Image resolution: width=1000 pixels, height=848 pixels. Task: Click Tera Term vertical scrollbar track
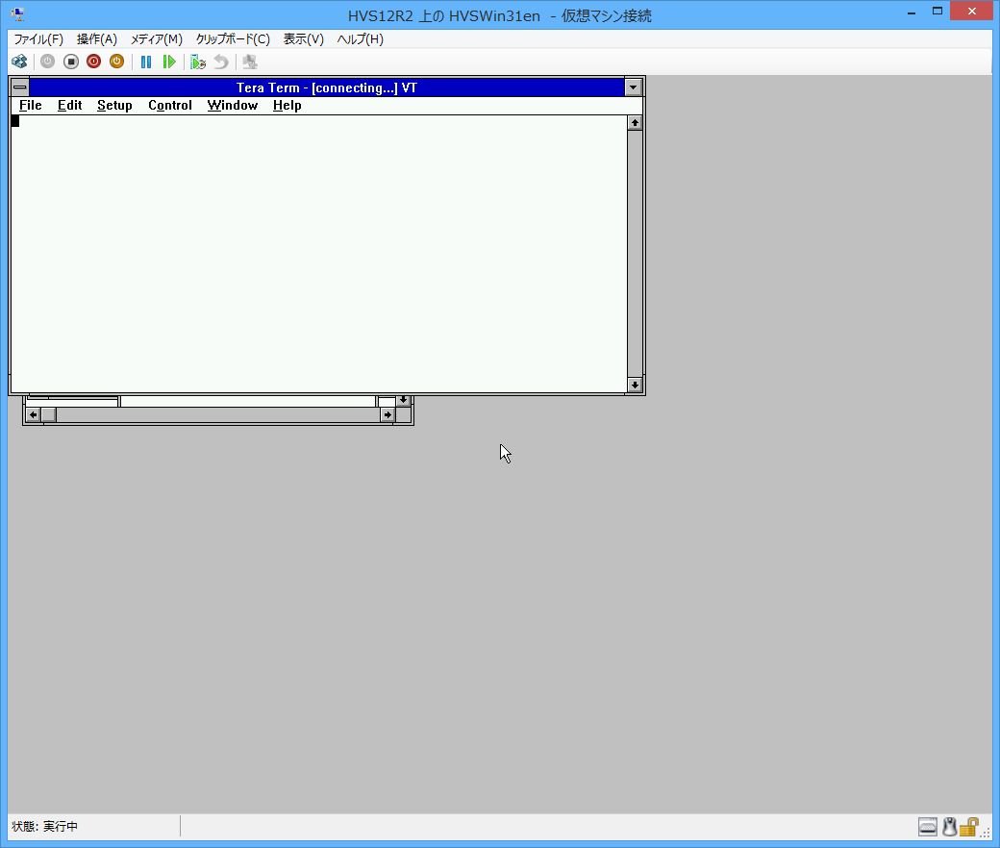point(635,254)
